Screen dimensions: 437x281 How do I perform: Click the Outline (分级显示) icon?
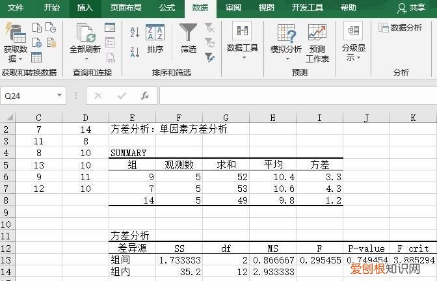(x=353, y=31)
